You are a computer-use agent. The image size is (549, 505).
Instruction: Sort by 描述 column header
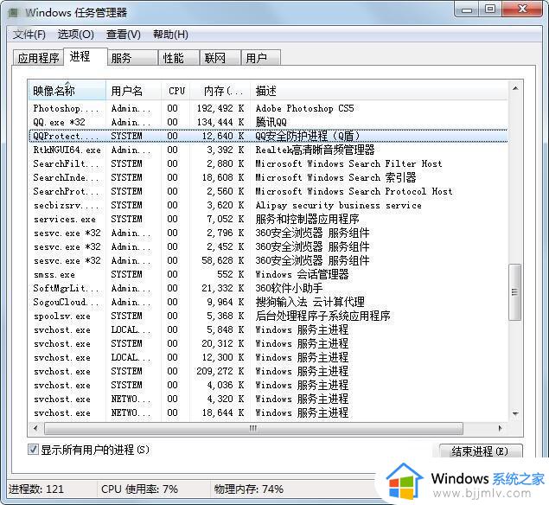tap(379, 91)
